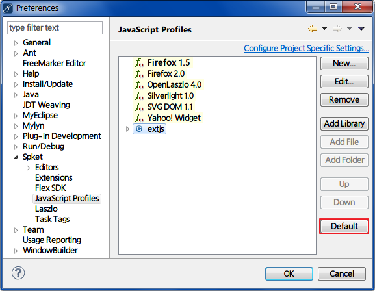Select the WindowBuilder tree label
The width and height of the screenshot is (375, 291).
(50, 251)
